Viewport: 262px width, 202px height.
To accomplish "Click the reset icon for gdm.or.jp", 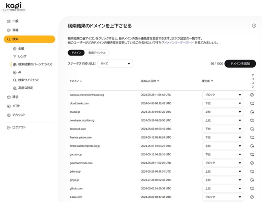I will click(x=252, y=172).
